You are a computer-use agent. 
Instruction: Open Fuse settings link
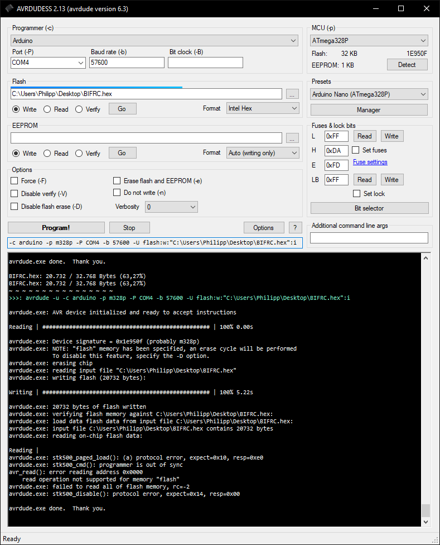(370, 162)
